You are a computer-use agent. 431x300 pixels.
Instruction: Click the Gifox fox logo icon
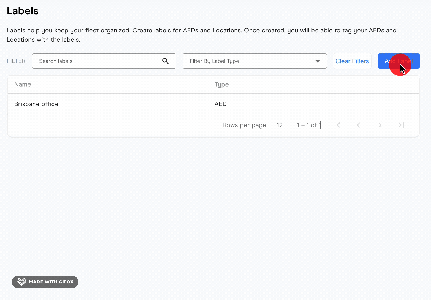coord(22,282)
